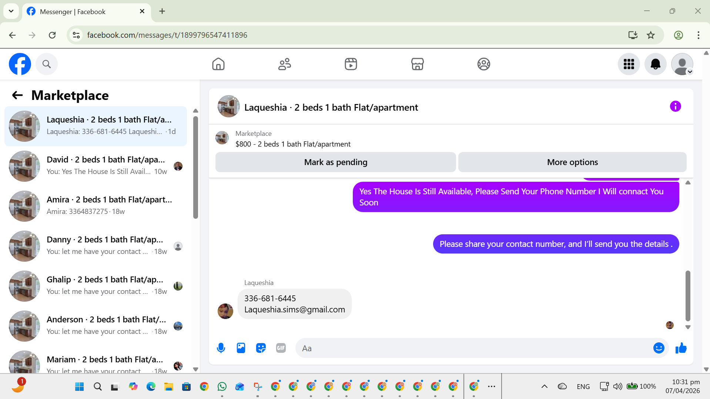Click the chat scrollbar's down arrow
This screenshot has height=399, width=710.
688,327
